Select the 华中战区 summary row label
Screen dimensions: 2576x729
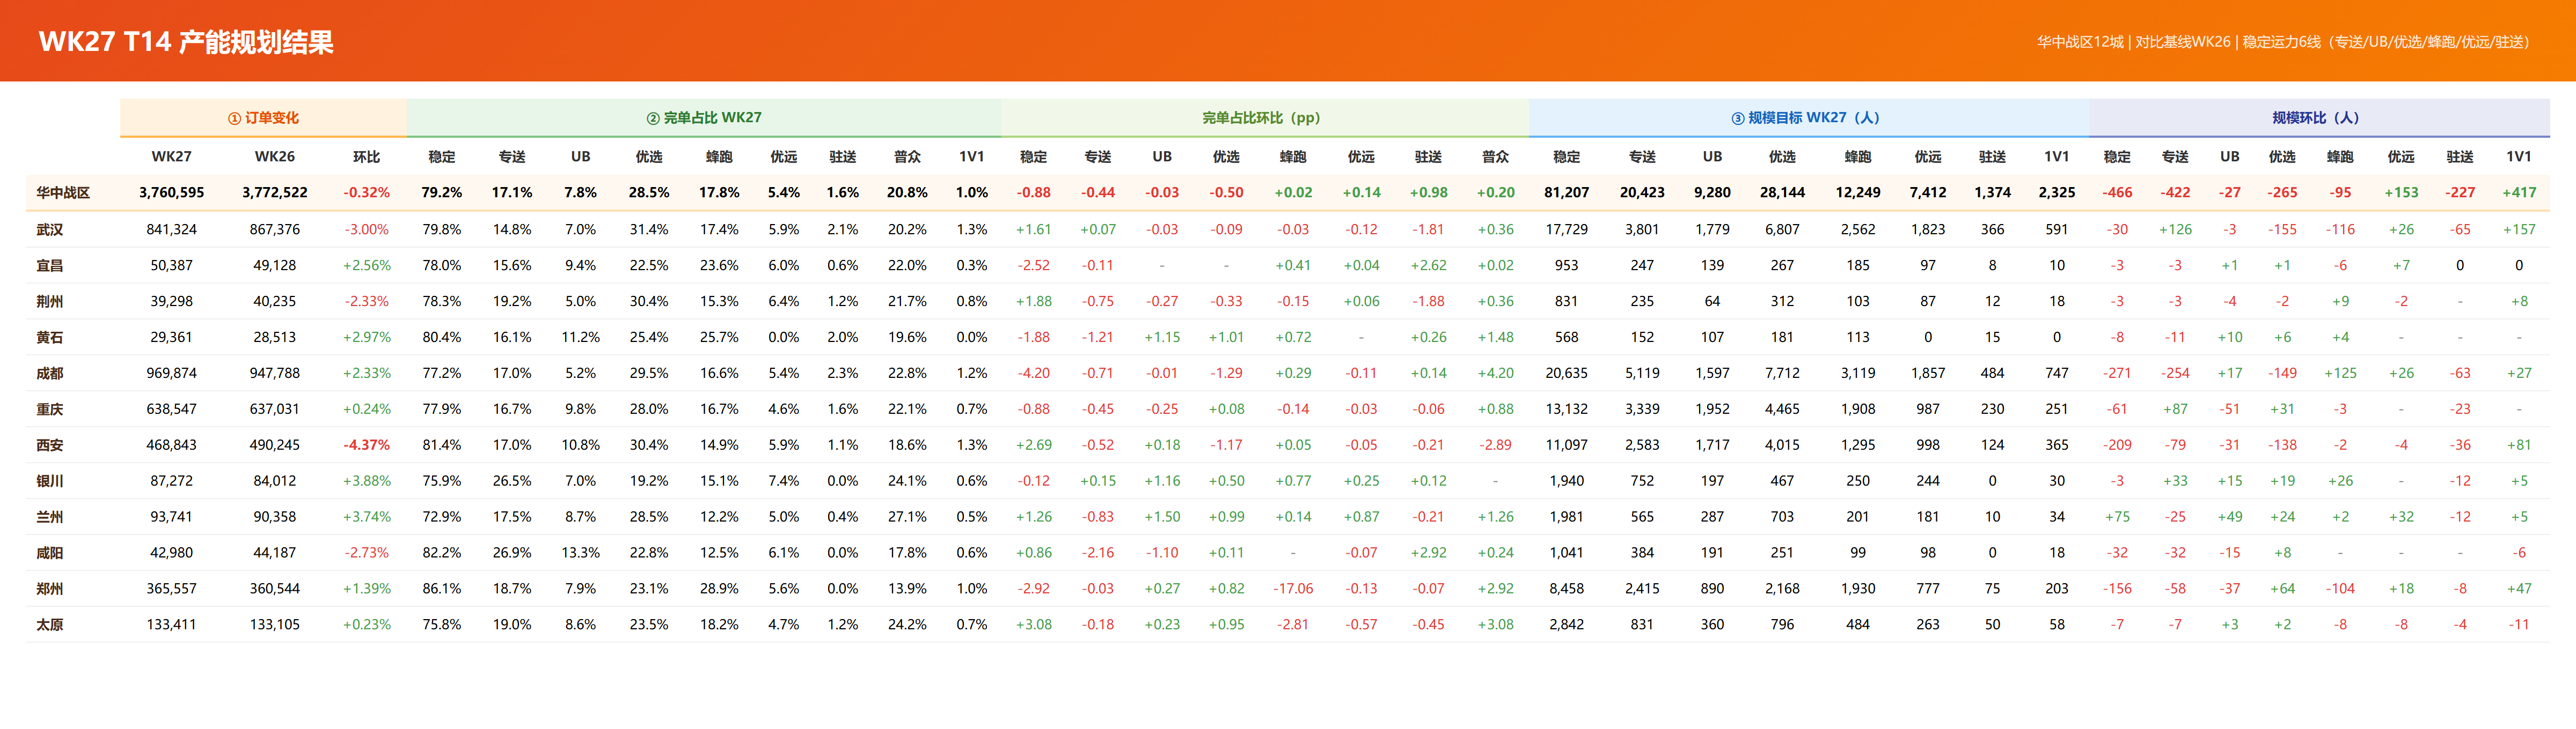tap(63, 193)
